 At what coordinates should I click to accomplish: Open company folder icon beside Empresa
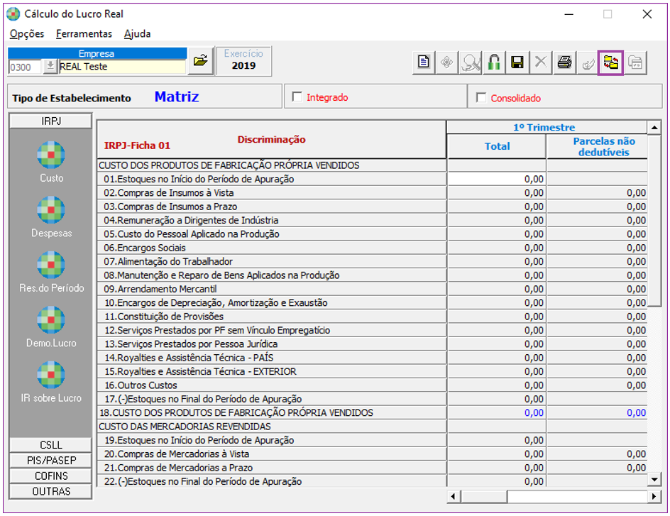200,61
